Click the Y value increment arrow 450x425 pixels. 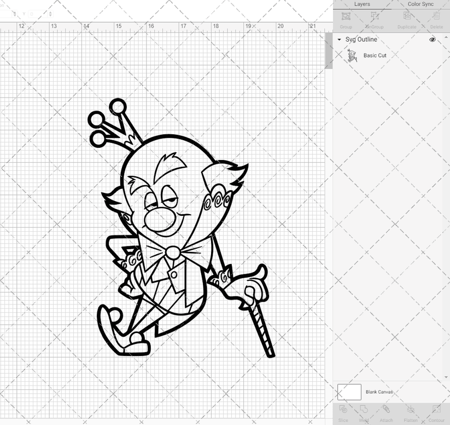[x=50, y=13]
